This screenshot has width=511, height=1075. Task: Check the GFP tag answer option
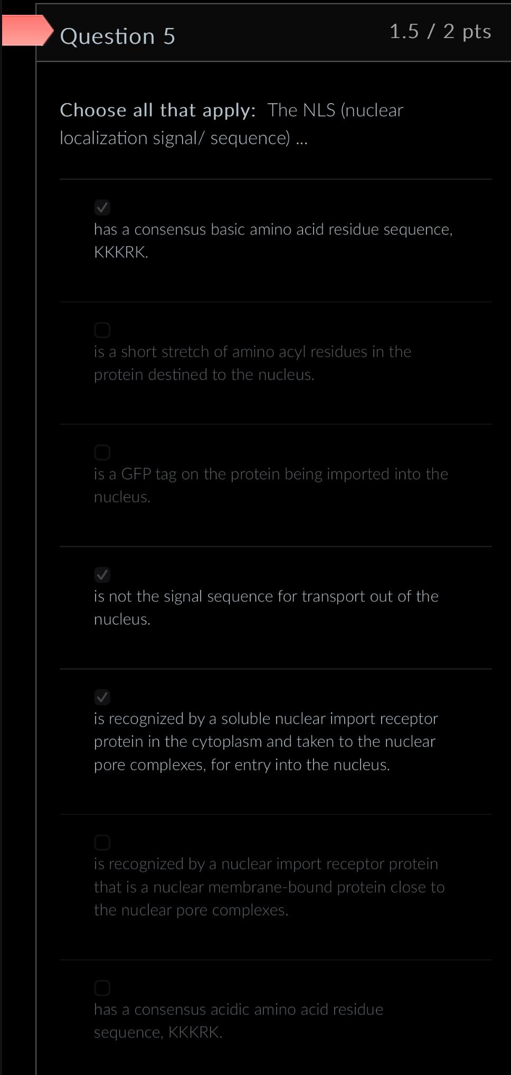pyautogui.click(x=103, y=452)
